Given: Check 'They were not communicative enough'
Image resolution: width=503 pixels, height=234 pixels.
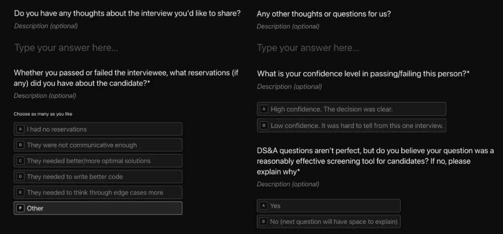Looking at the screenshot, I should tap(98, 145).
